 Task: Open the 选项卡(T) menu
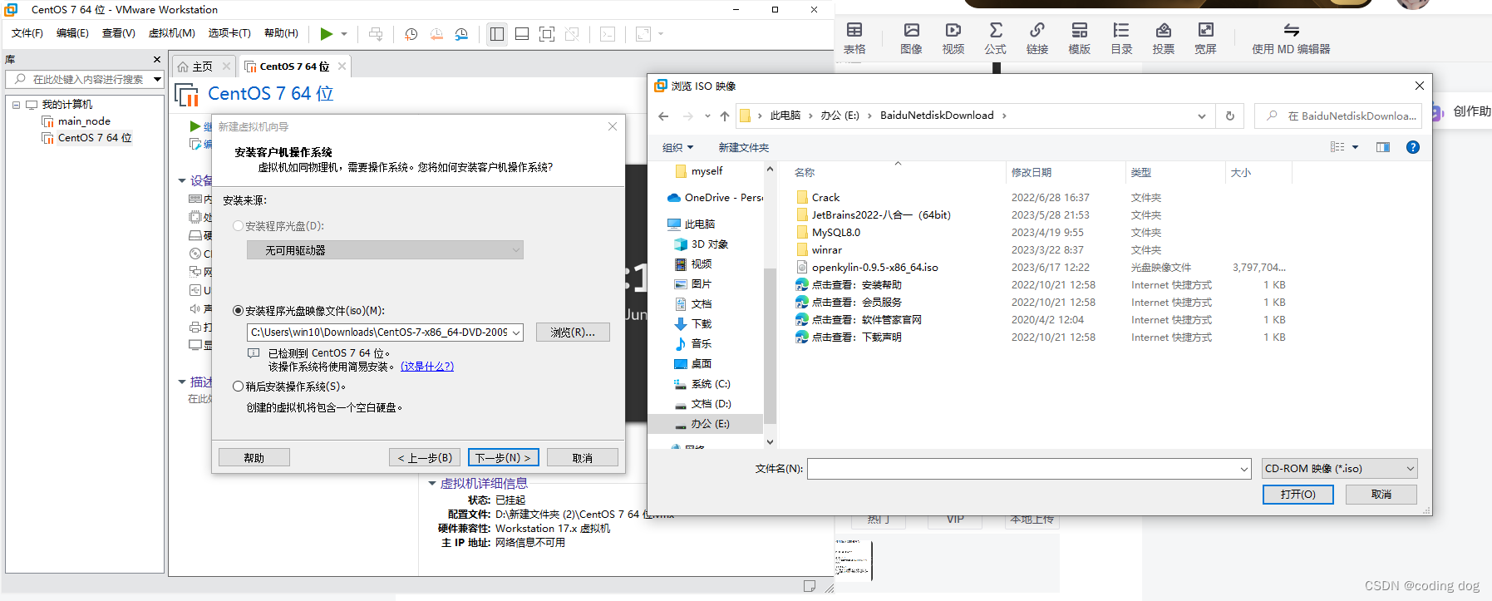(229, 33)
